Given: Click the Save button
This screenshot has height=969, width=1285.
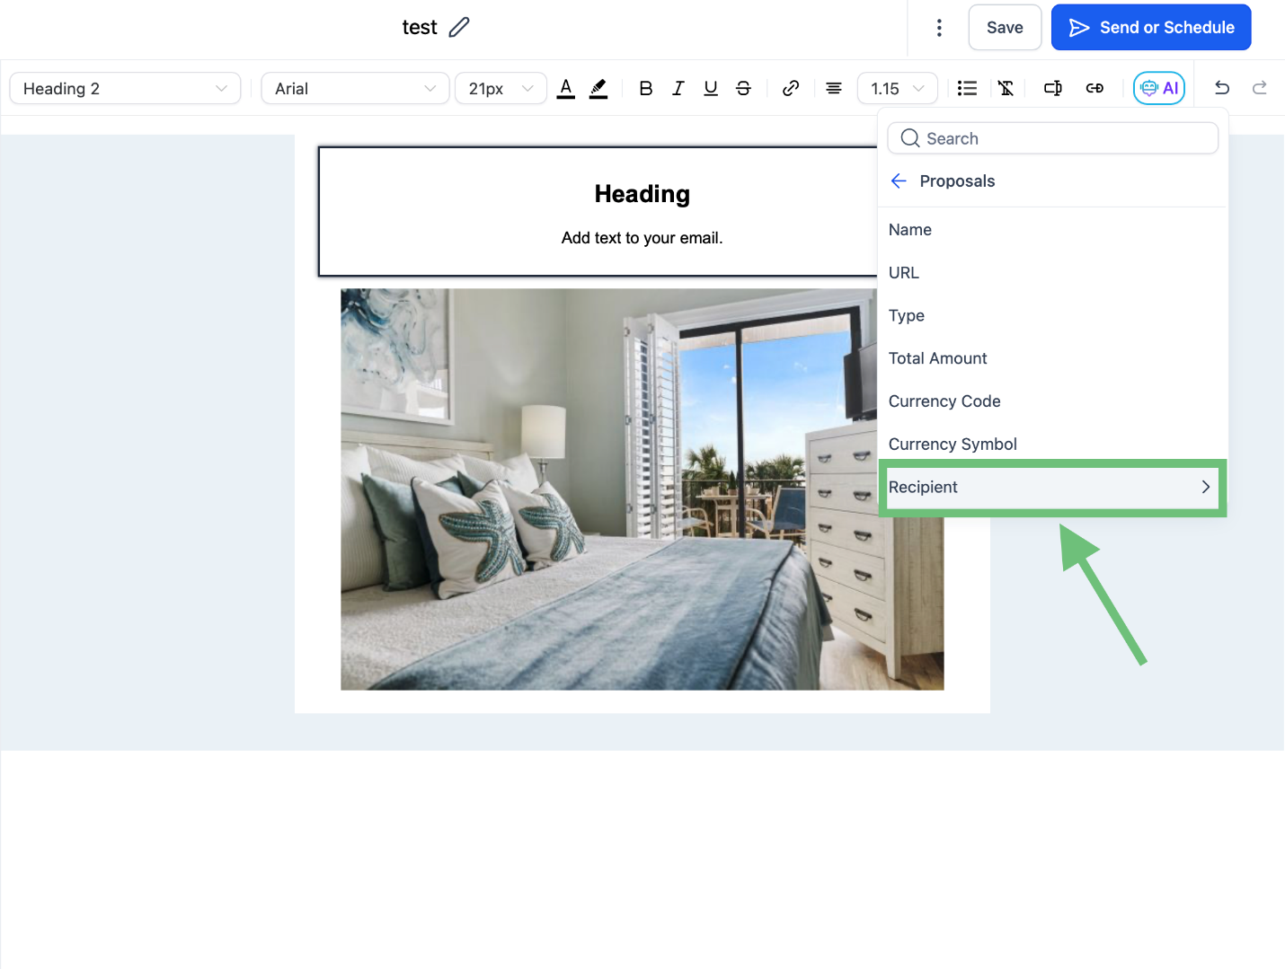Looking at the screenshot, I should coord(1005,28).
